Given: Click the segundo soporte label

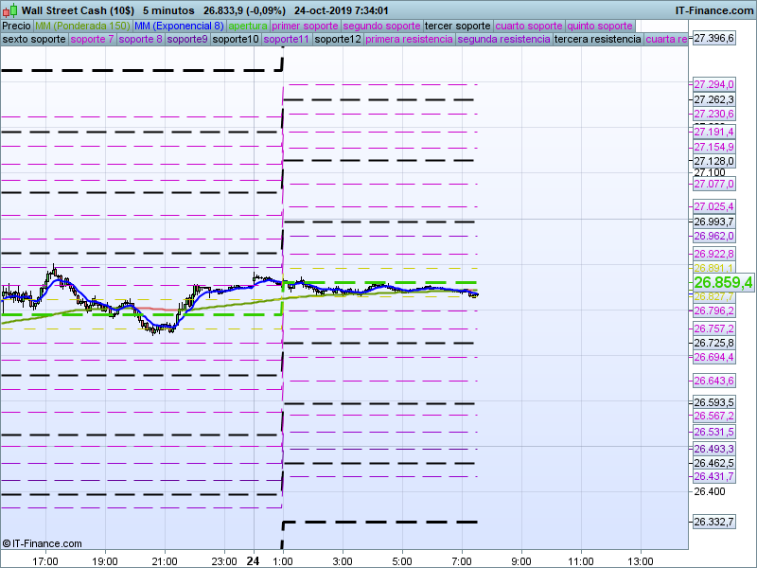Looking at the screenshot, I should (x=380, y=26).
